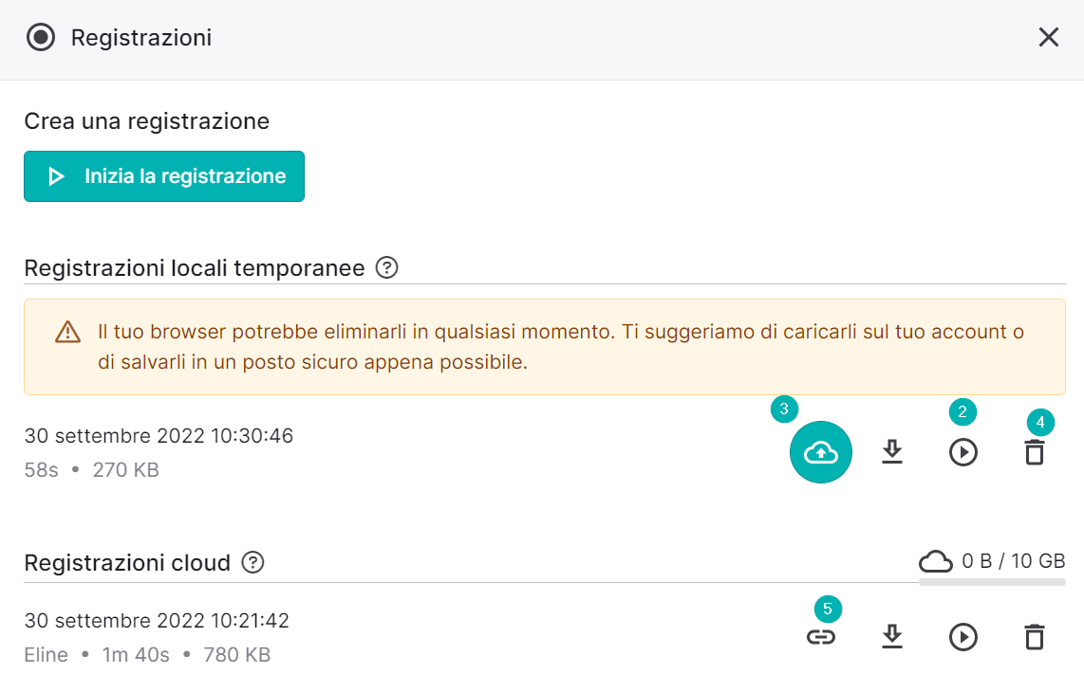The width and height of the screenshot is (1084, 692).
Task: Play the 10:30:46 local recording
Action: coord(963,452)
